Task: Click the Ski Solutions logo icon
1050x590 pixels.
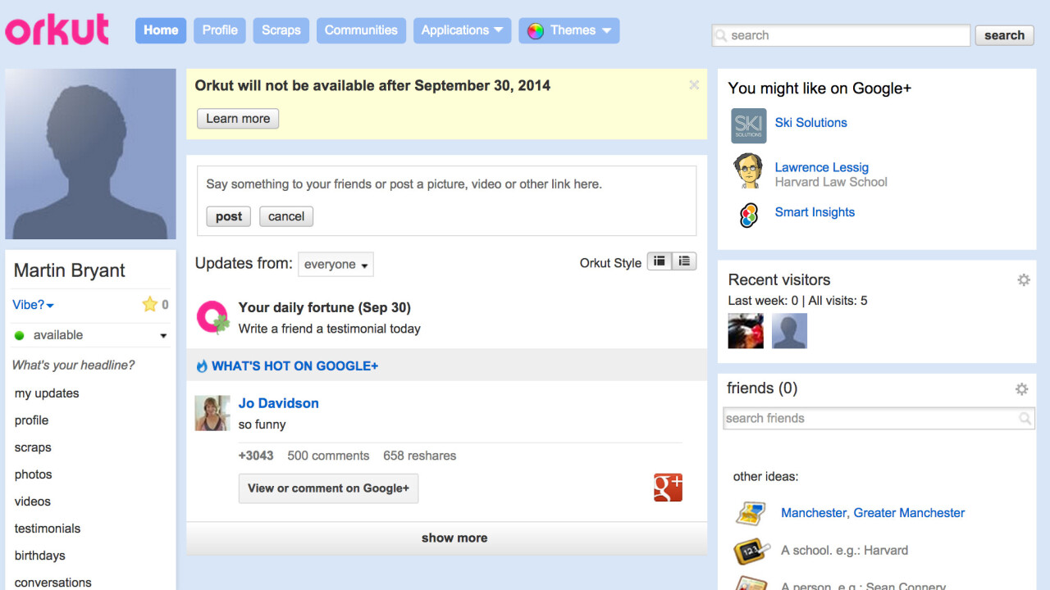Action: [748, 126]
